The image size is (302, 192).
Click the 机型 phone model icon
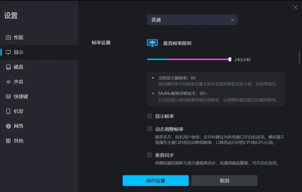click(x=8, y=111)
